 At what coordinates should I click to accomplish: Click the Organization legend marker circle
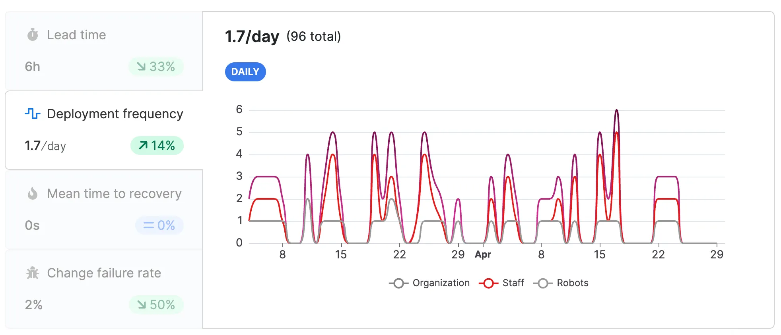click(399, 283)
